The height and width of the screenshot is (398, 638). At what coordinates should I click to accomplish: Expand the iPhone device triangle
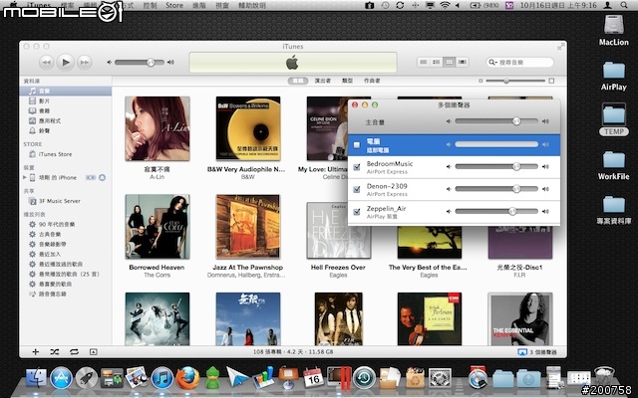[24, 177]
